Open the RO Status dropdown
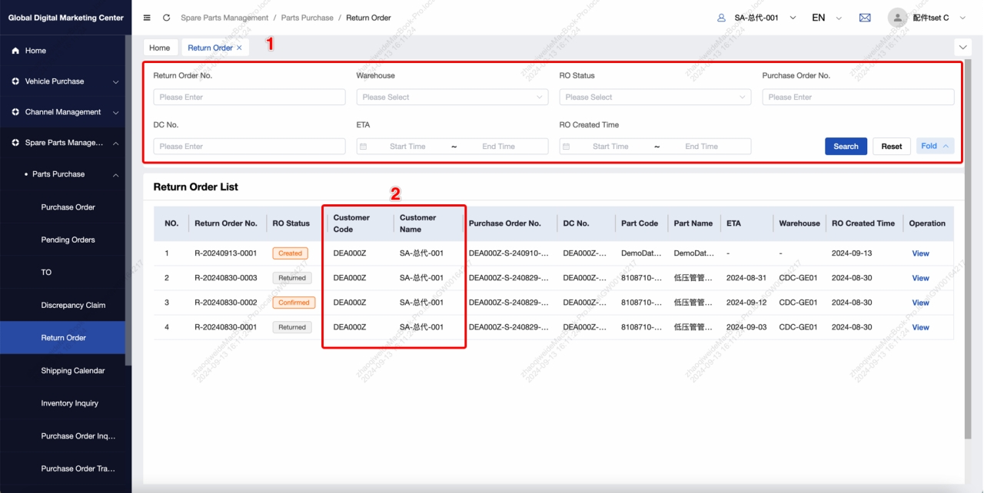The width and height of the screenshot is (984, 493). pyautogui.click(x=655, y=98)
